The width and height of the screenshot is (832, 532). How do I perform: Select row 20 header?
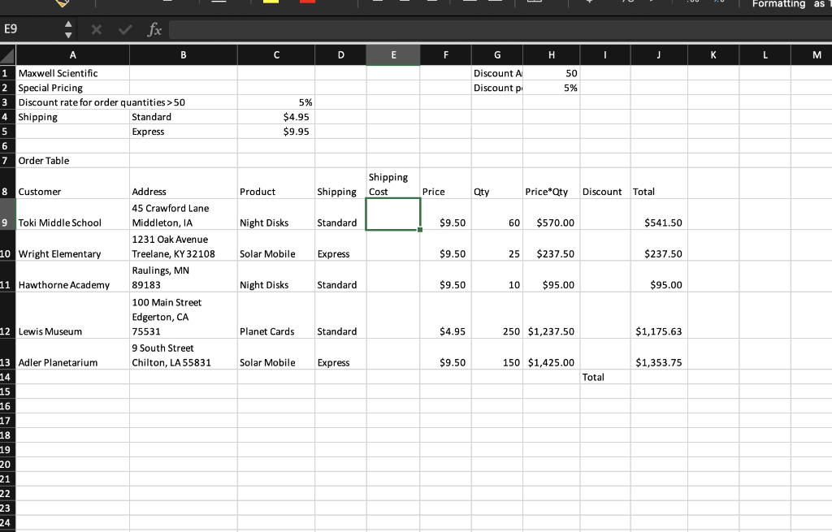point(7,465)
